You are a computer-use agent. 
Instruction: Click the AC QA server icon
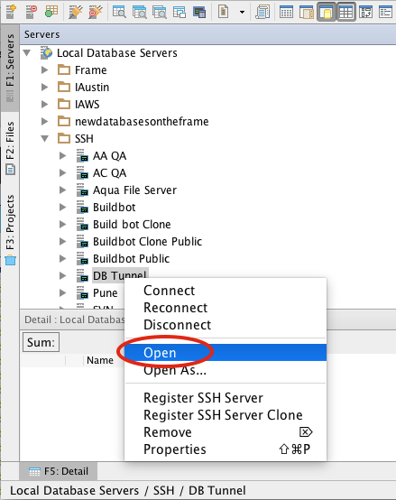(82, 172)
